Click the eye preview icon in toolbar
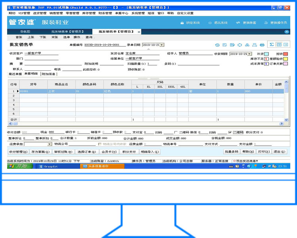 [x=217, y=45]
